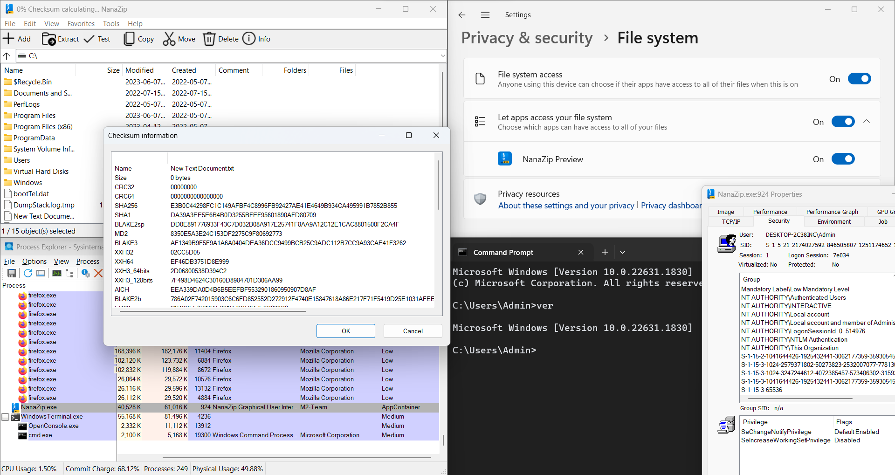Click the Save icon in Process Explorer
This screenshot has width=895, height=475.
pyautogui.click(x=11, y=273)
